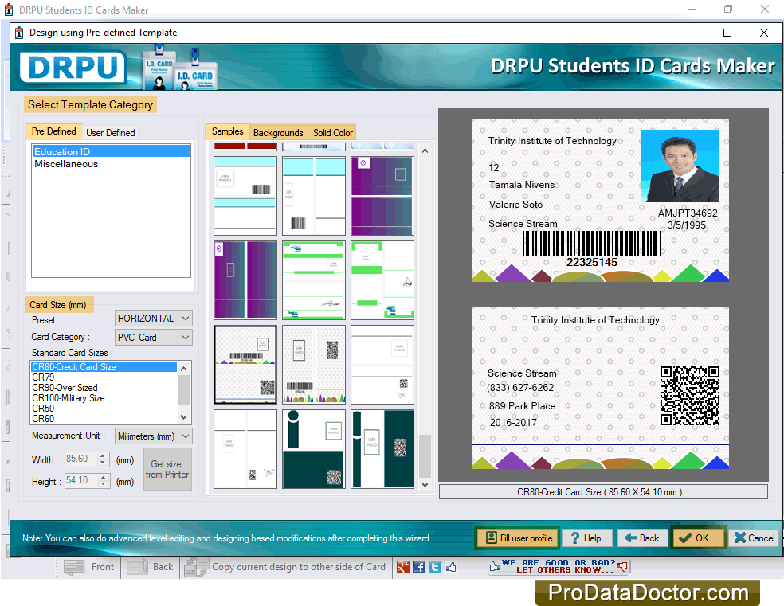Select CR90-Over Sized card size
The width and height of the screenshot is (784, 606).
click(104, 388)
